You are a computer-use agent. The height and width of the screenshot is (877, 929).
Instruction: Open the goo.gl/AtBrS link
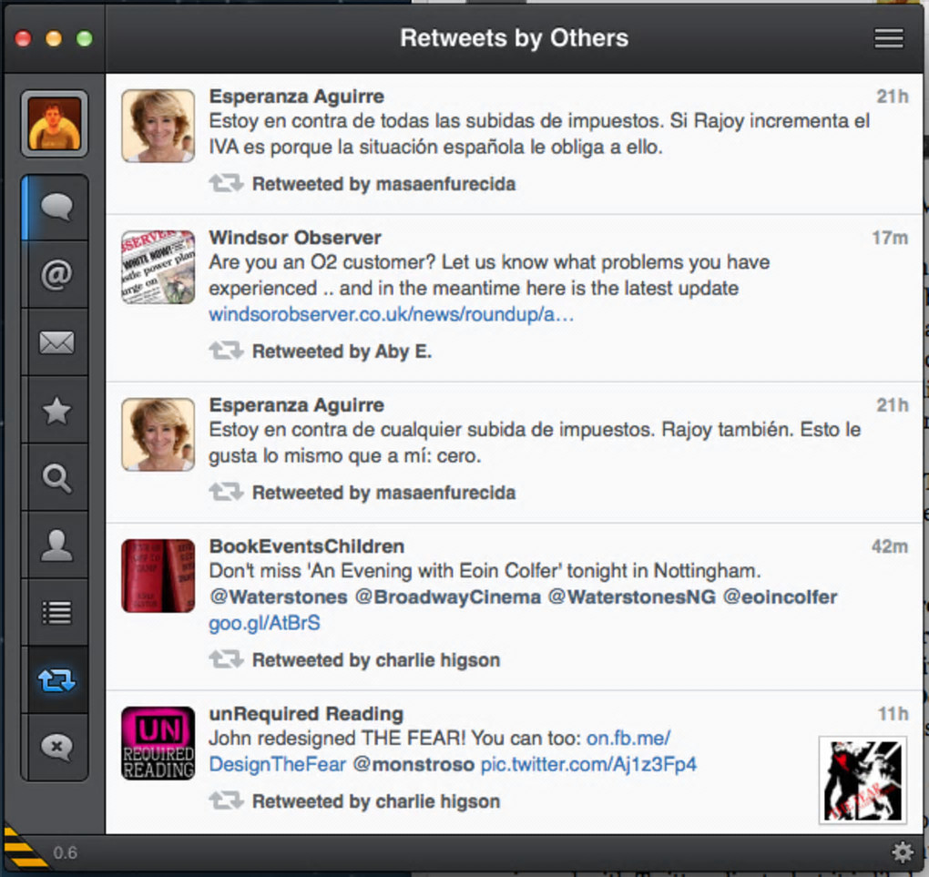(x=264, y=624)
